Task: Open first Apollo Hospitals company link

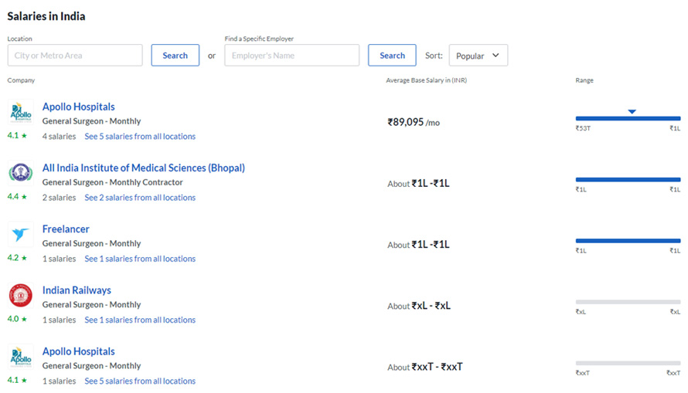Action: (x=79, y=107)
